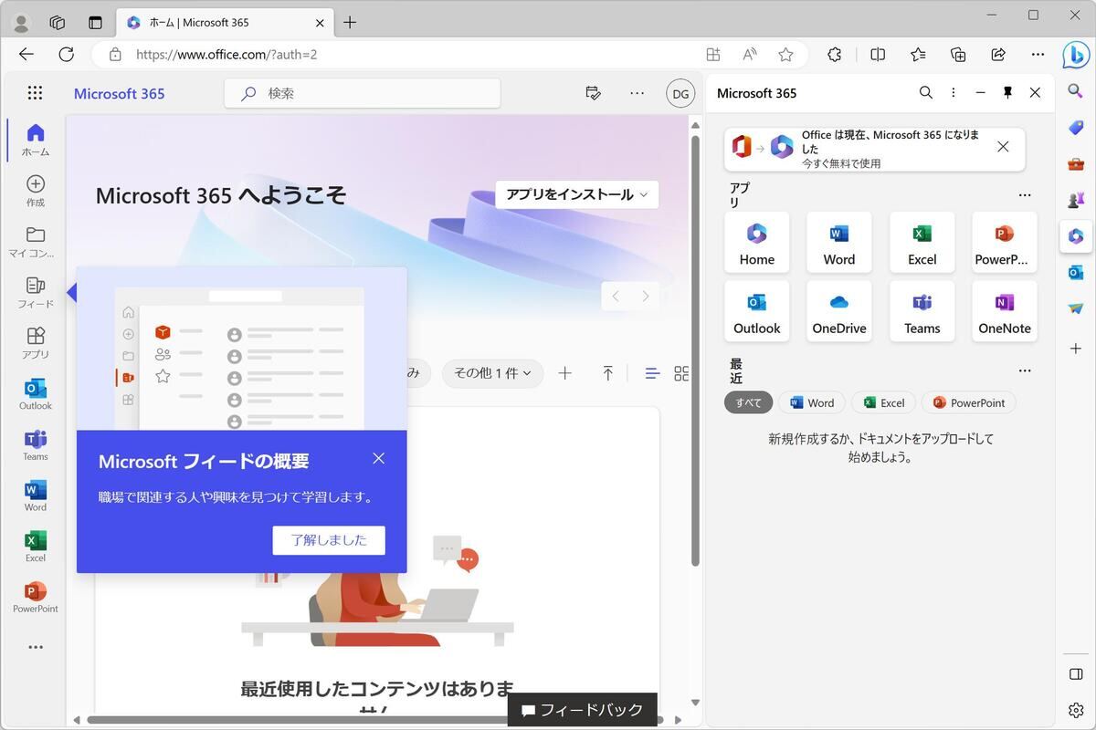The height and width of the screenshot is (730, 1096).
Task: Open the Home tile in sidebar panel
Action: [x=757, y=243]
